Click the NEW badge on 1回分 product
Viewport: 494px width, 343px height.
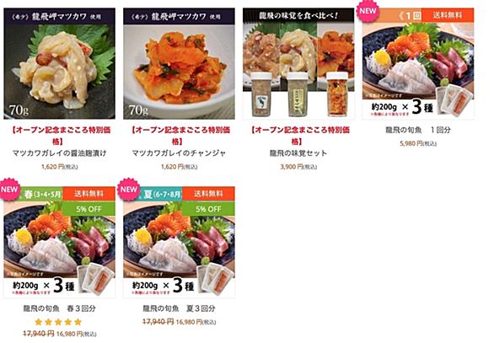pyautogui.click(x=368, y=11)
